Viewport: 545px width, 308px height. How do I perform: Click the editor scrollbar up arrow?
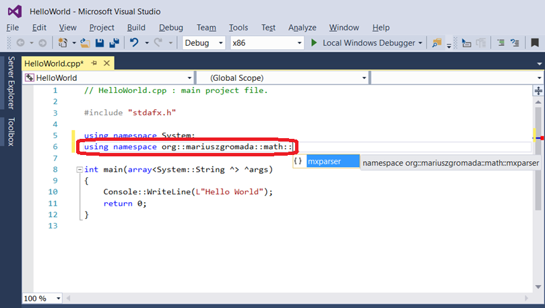click(x=538, y=102)
